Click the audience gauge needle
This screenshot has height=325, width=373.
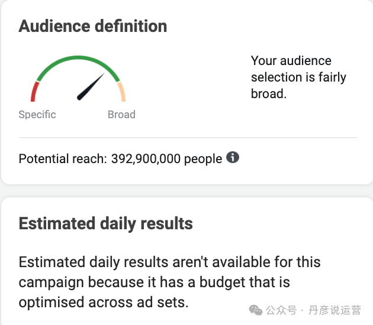[91, 87]
